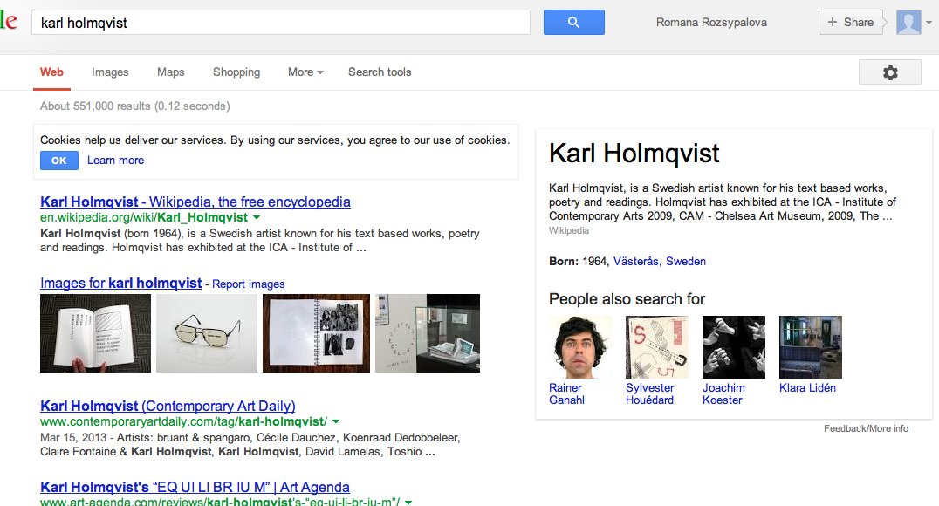Click the About 551,000 results text
Screen dimensions: 939x506
pyautogui.click(x=134, y=106)
